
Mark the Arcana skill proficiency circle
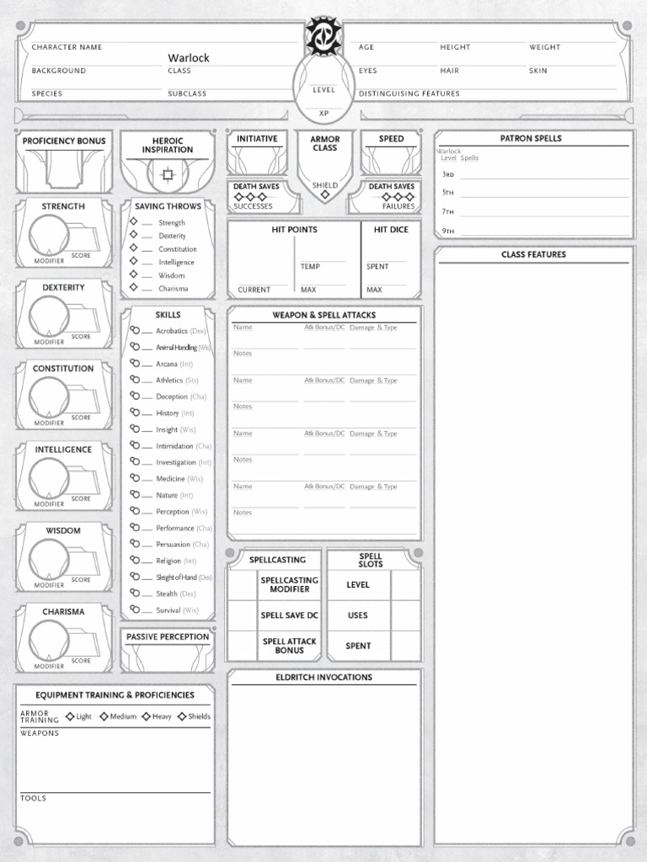(x=135, y=364)
